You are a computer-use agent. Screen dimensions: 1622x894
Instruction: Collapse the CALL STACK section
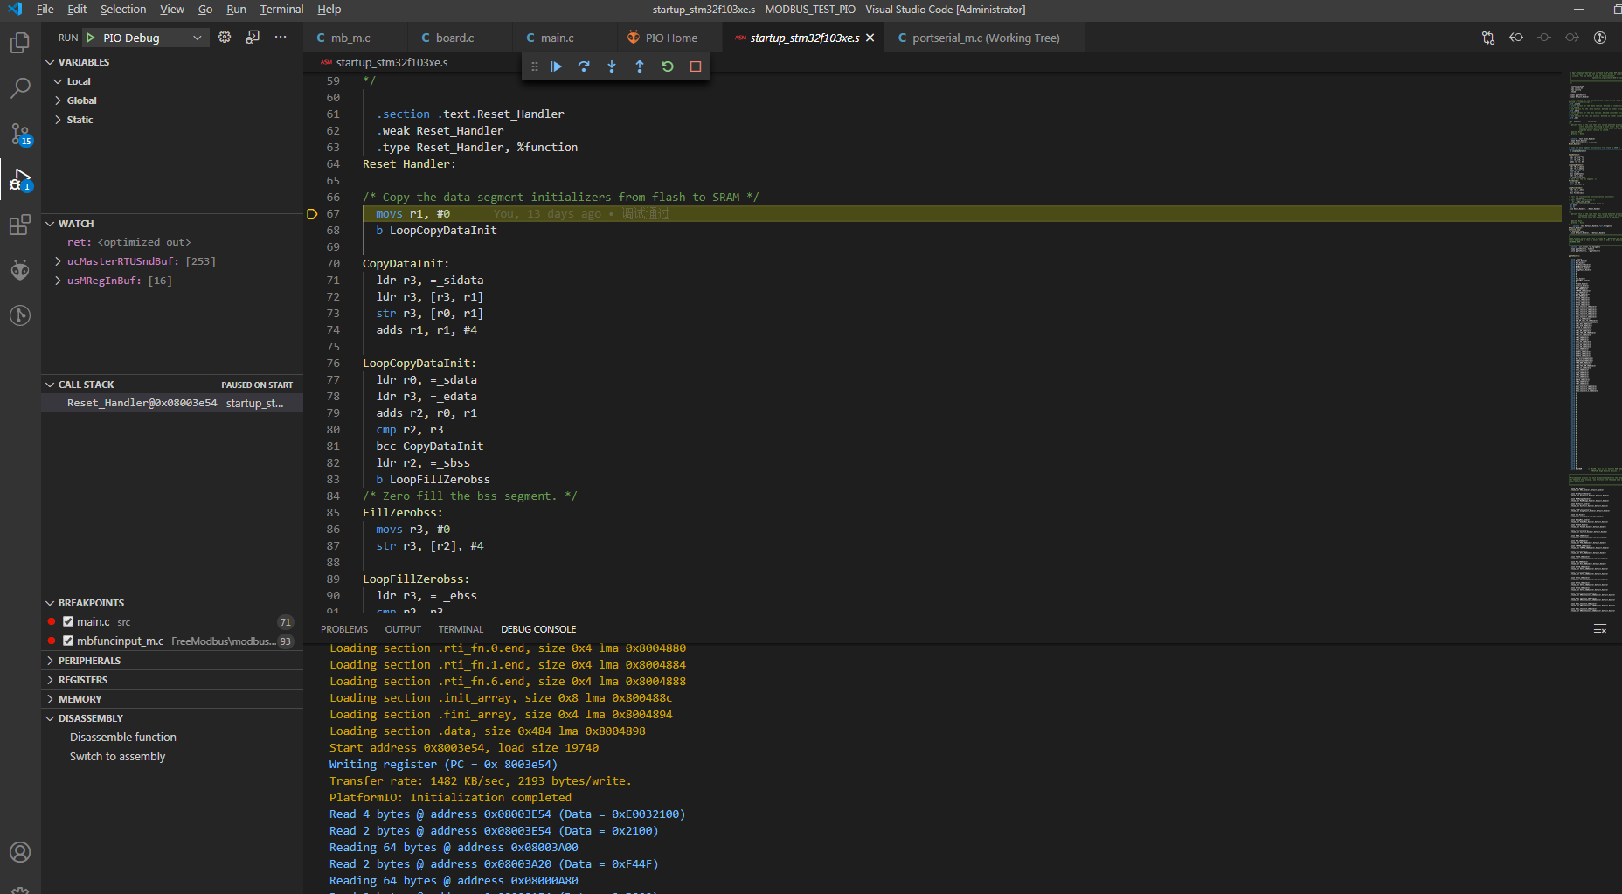[x=172, y=385]
